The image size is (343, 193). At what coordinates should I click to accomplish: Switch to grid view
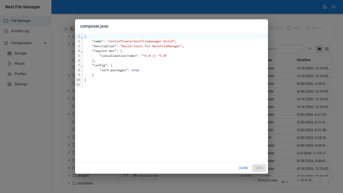tap(327, 49)
